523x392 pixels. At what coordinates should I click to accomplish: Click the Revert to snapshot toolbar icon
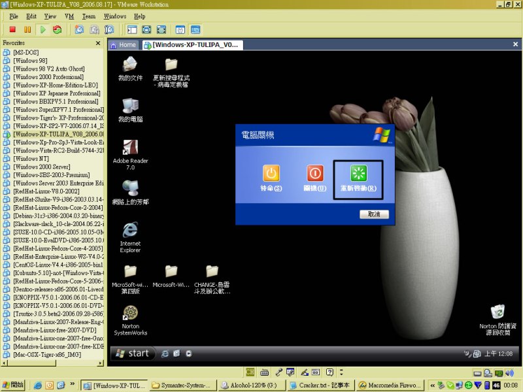tap(94, 29)
